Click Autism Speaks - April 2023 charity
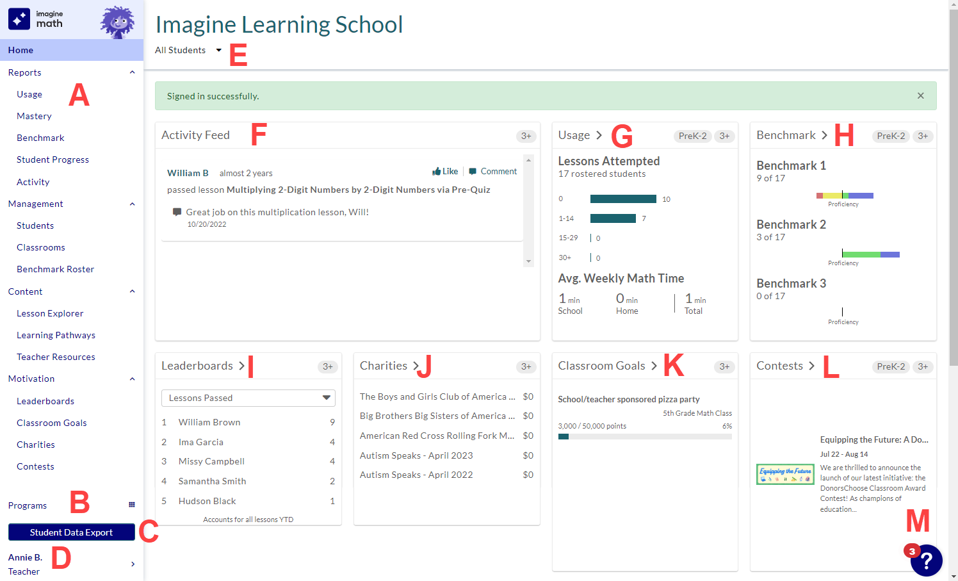The image size is (958, 581). tap(416, 455)
